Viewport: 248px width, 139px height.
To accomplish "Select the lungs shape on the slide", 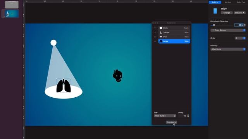I will tap(64, 86).
